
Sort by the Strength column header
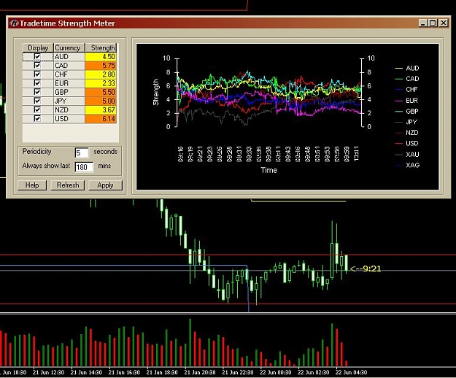point(101,47)
